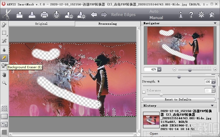Collapse the History panel arrow
220x137 pixels.
click(212, 106)
